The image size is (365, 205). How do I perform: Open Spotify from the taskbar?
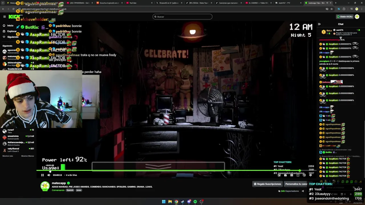(195, 202)
